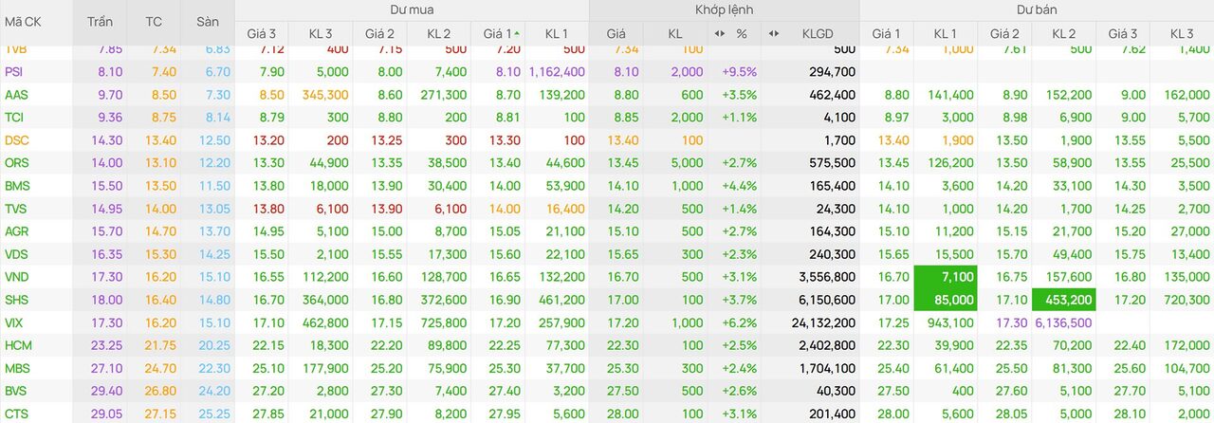Open the HCM stock details
Screen dimensions: 1214x423
click(17, 345)
